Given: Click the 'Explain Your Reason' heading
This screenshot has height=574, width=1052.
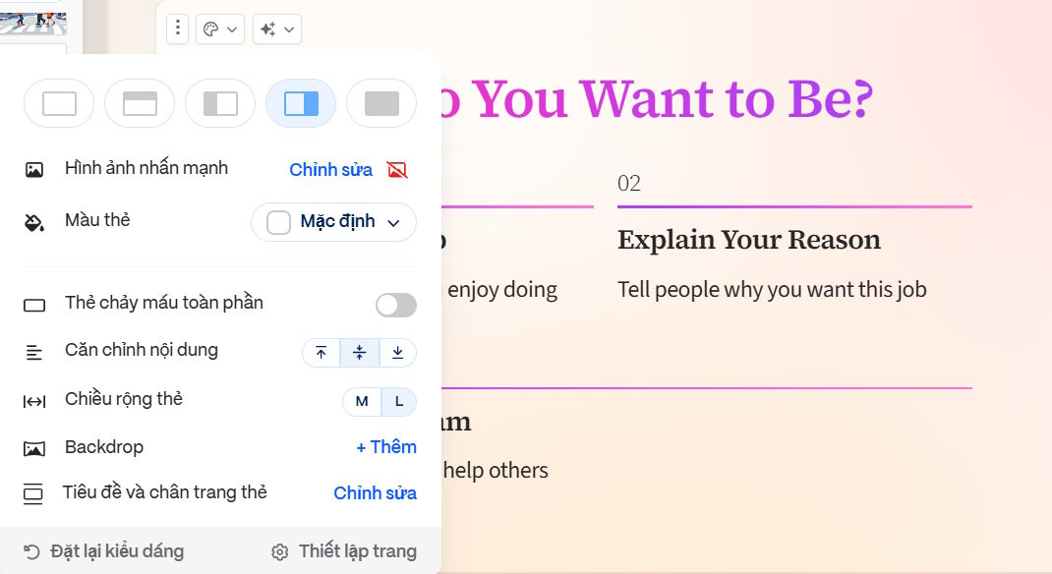Looking at the screenshot, I should [749, 240].
